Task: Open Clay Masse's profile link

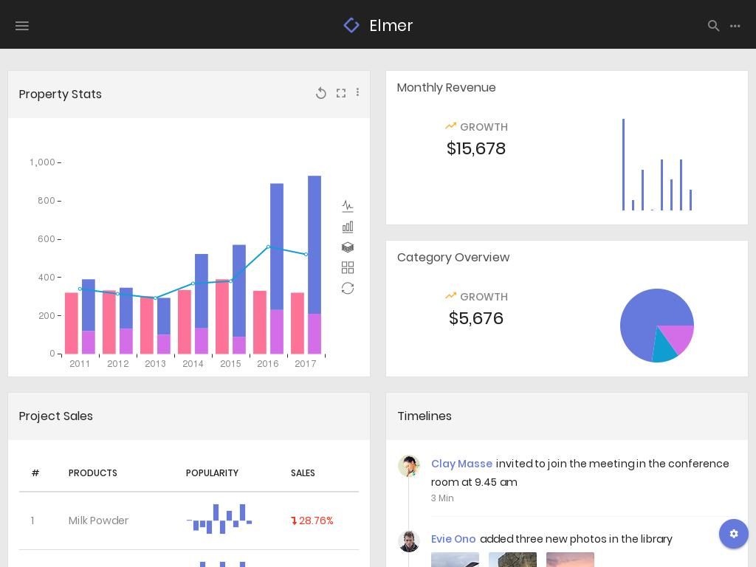Action: pyautogui.click(x=461, y=464)
